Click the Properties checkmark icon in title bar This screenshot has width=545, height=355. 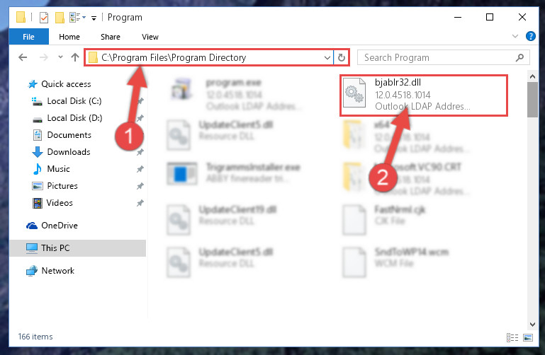[44, 18]
